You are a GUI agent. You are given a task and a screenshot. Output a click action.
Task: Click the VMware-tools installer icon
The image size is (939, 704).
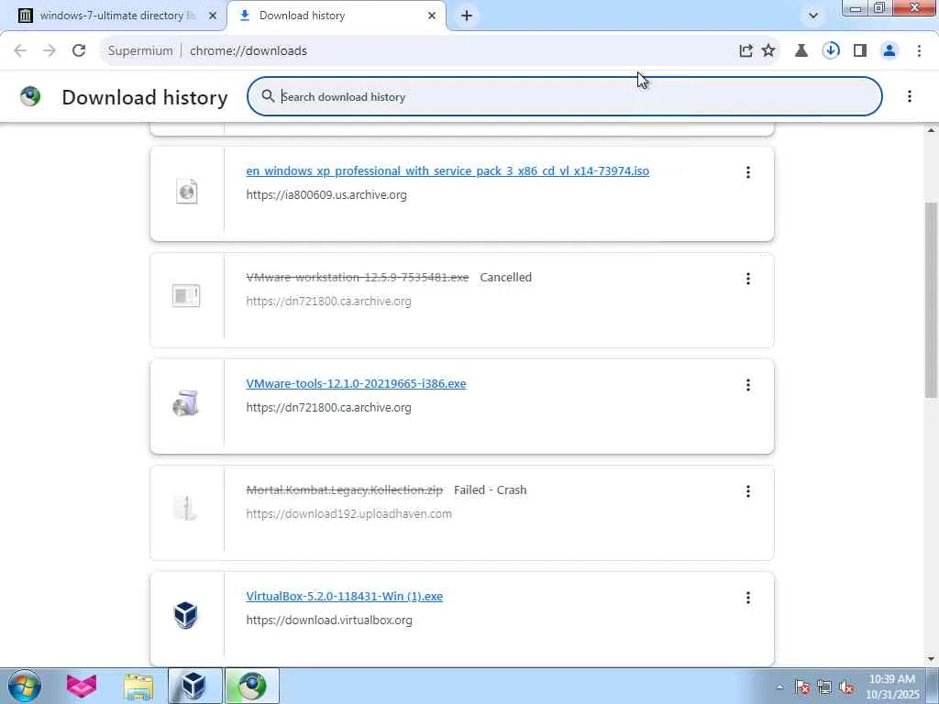pyautogui.click(x=185, y=403)
